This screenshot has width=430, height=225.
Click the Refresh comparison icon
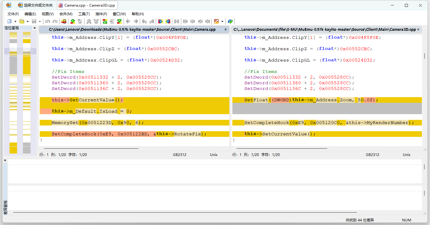pos(230,21)
